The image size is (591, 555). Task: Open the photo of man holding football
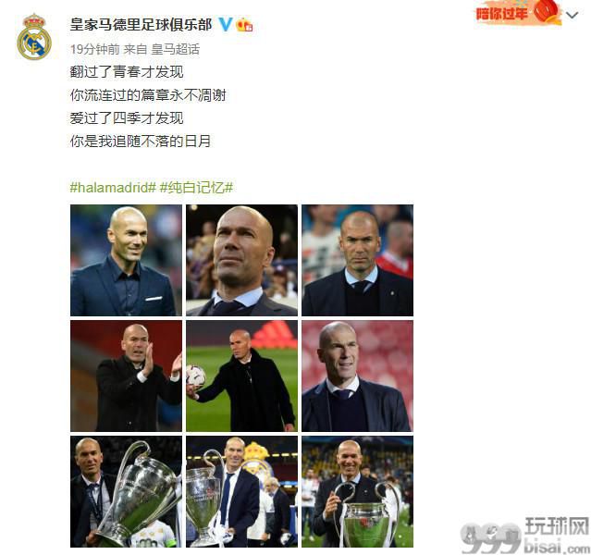click(241, 376)
